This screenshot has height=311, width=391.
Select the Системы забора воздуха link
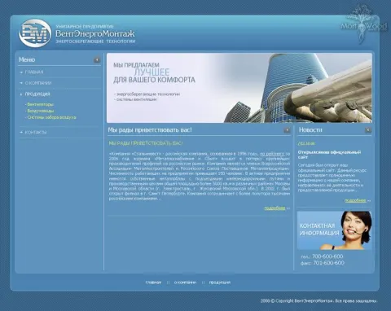(51, 117)
